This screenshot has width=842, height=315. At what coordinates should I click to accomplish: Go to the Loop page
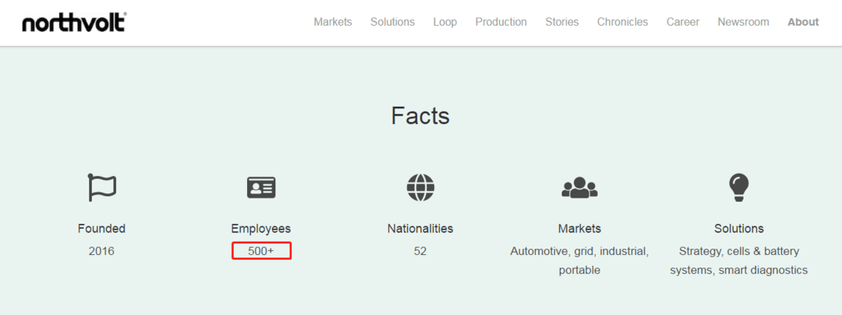pyautogui.click(x=445, y=22)
